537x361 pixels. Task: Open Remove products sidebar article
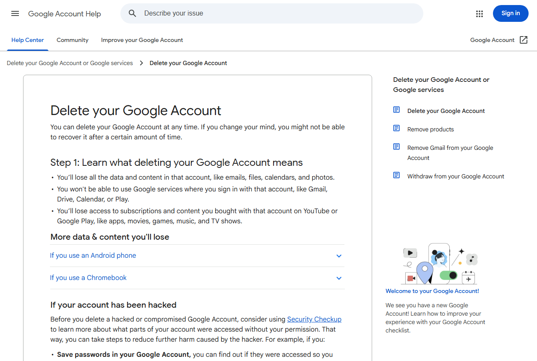click(430, 129)
